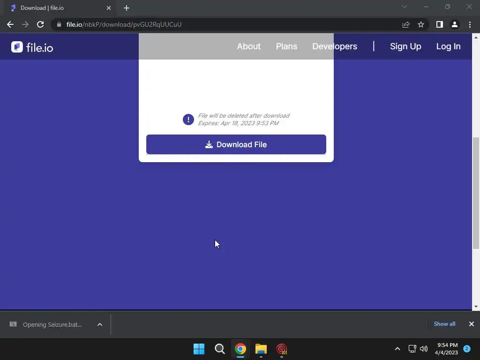Open Windows Start menu
This screenshot has width=480, height=360.
[199, 349]
